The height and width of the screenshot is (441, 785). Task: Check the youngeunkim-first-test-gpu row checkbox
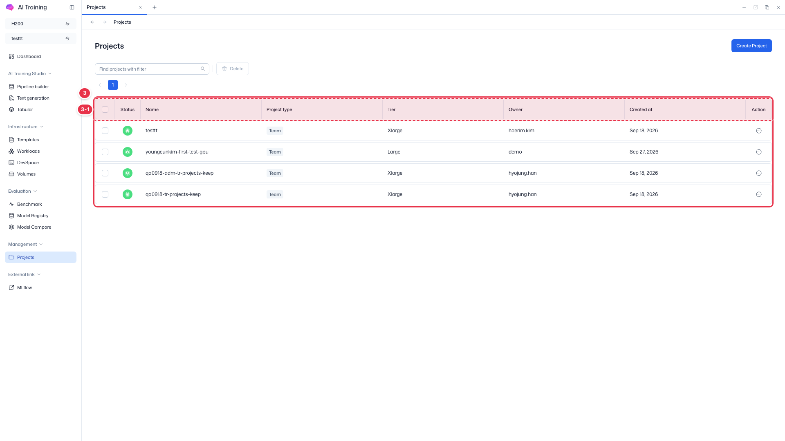point(105,152)
